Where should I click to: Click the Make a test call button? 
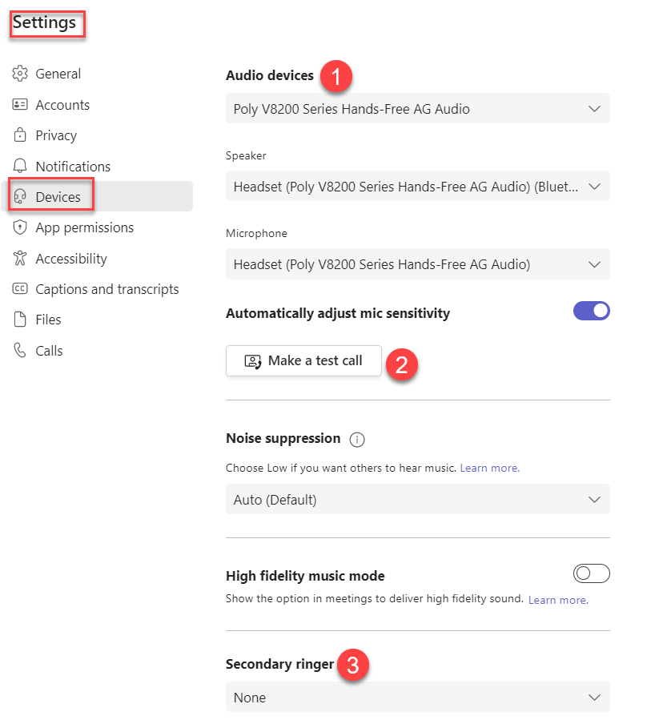coord(303,360)
